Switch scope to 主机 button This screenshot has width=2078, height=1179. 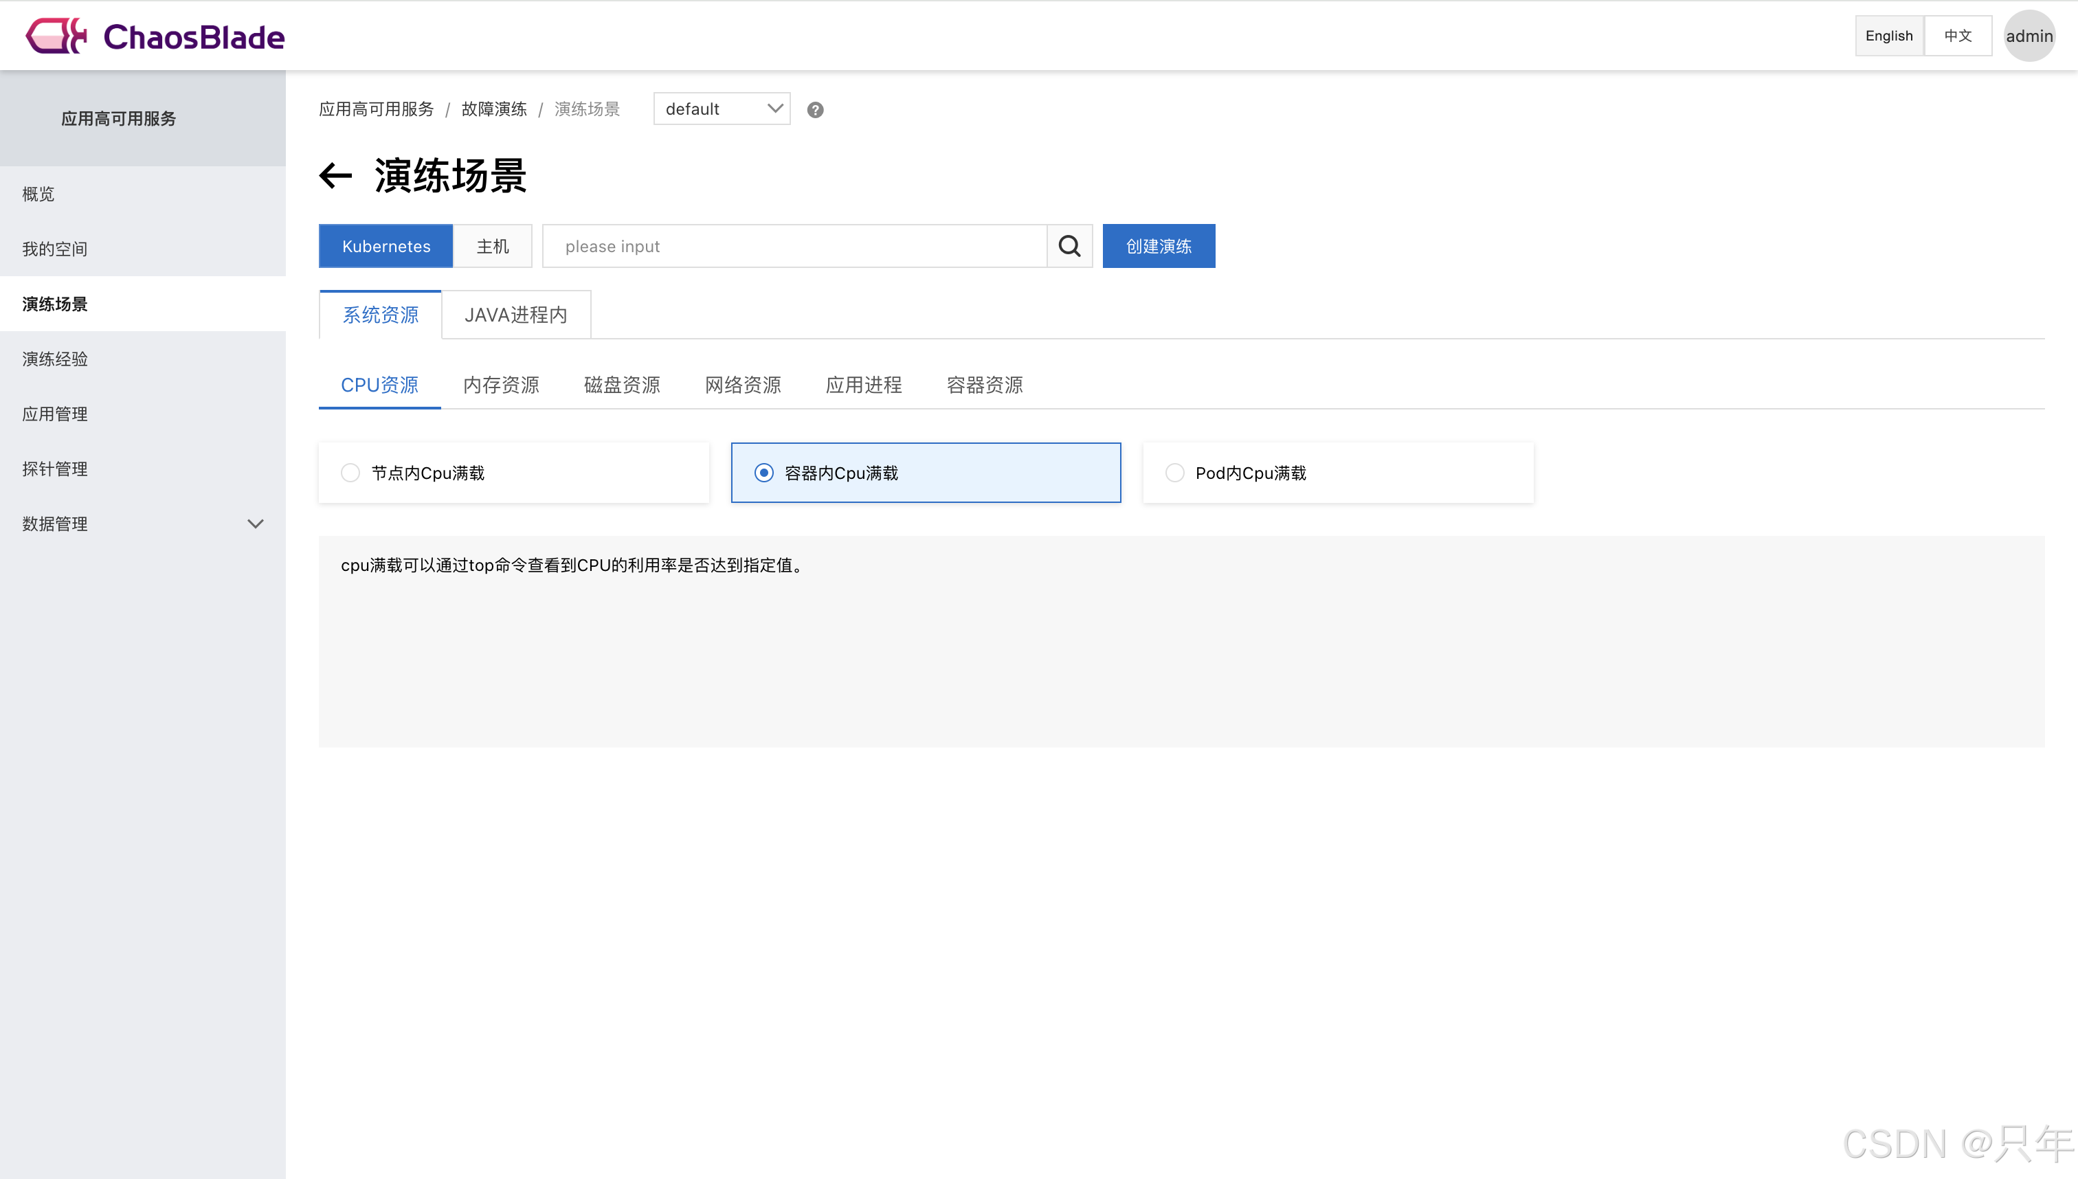493,246
